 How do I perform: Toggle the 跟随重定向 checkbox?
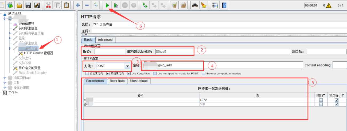[108, 73]
